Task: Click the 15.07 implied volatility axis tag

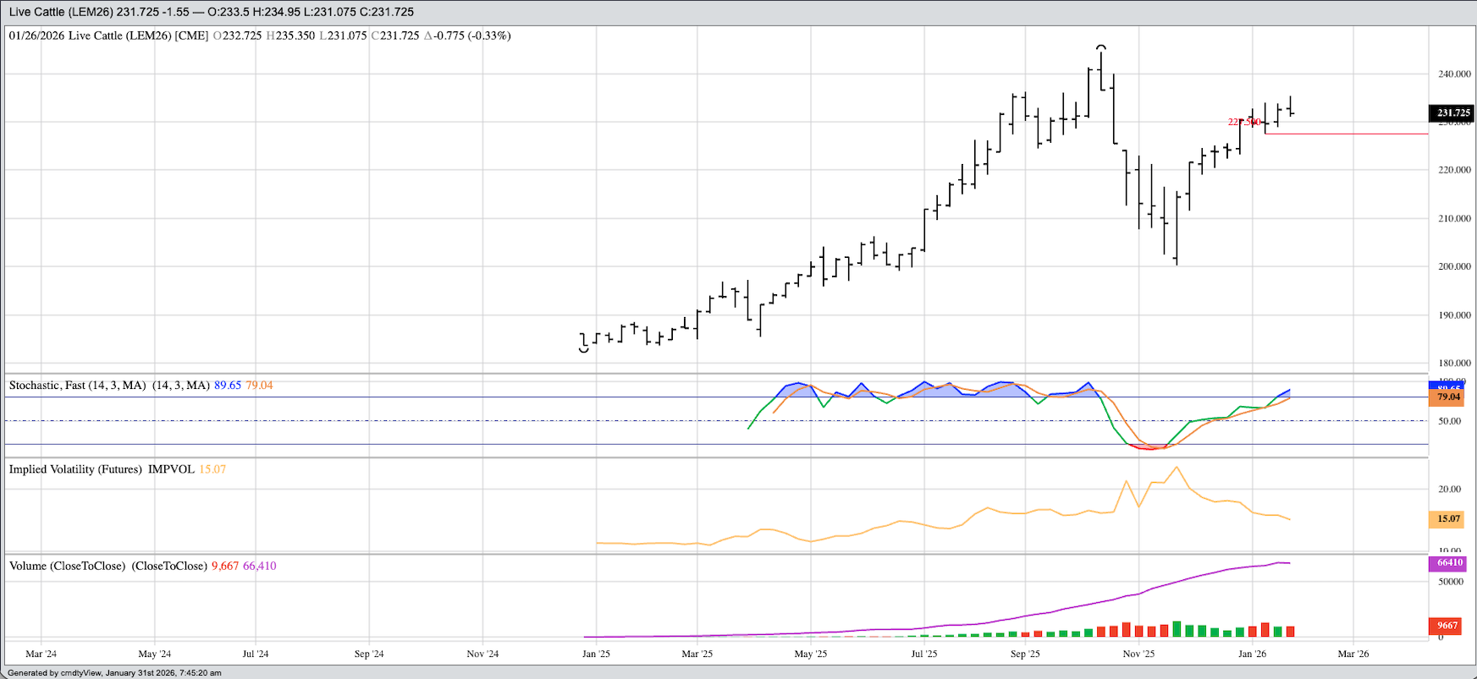Action: point(1448,518)
